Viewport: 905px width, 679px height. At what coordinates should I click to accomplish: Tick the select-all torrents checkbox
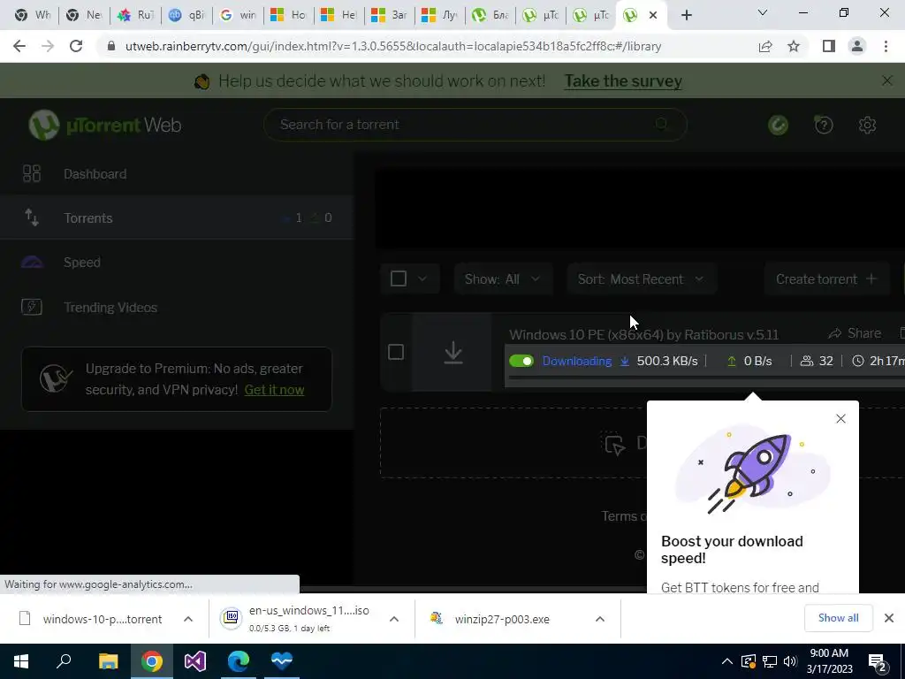[x=399, y=278]
